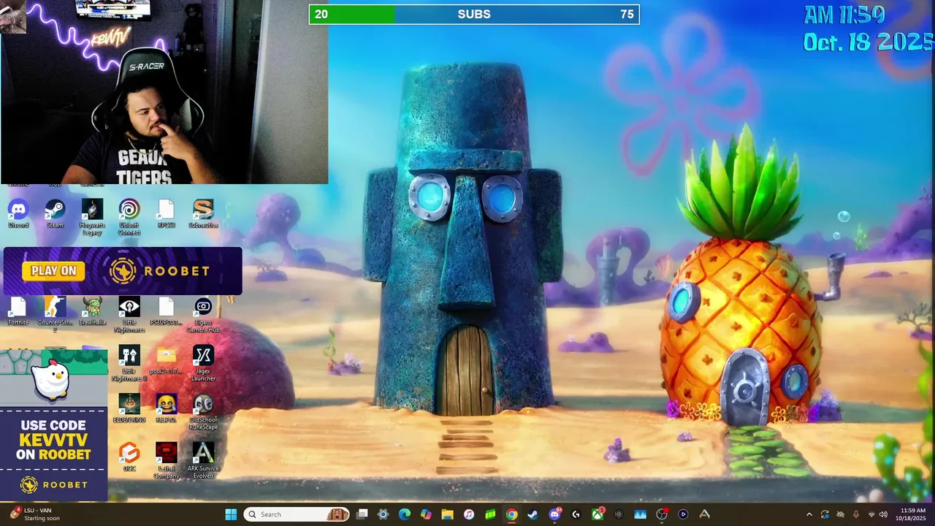Open the LSU - VAN widgets button
The image size is (935, 526).
[33, 514]
